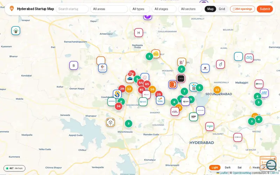
Task: Open the striped 'AIS'-style logo marker at right
Action: pyautogui.click(x=264, y=93)
